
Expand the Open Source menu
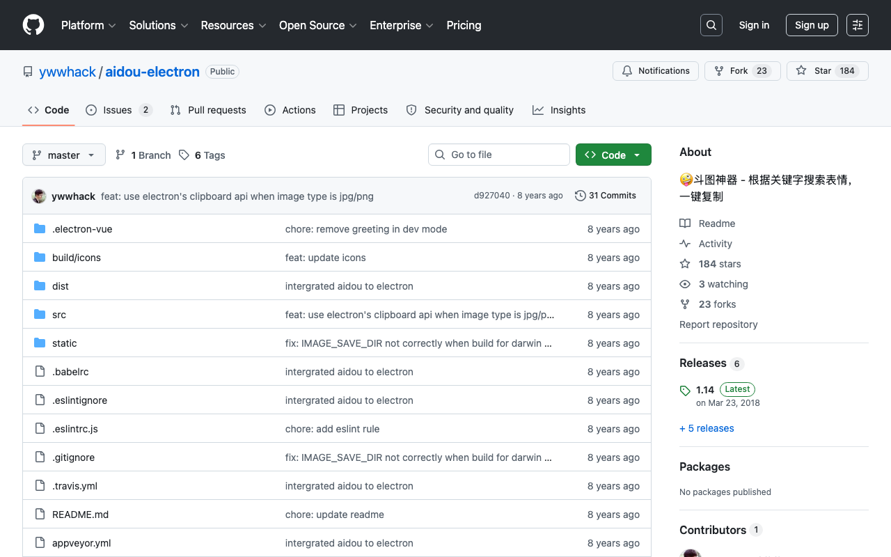[x=318, y=25]
